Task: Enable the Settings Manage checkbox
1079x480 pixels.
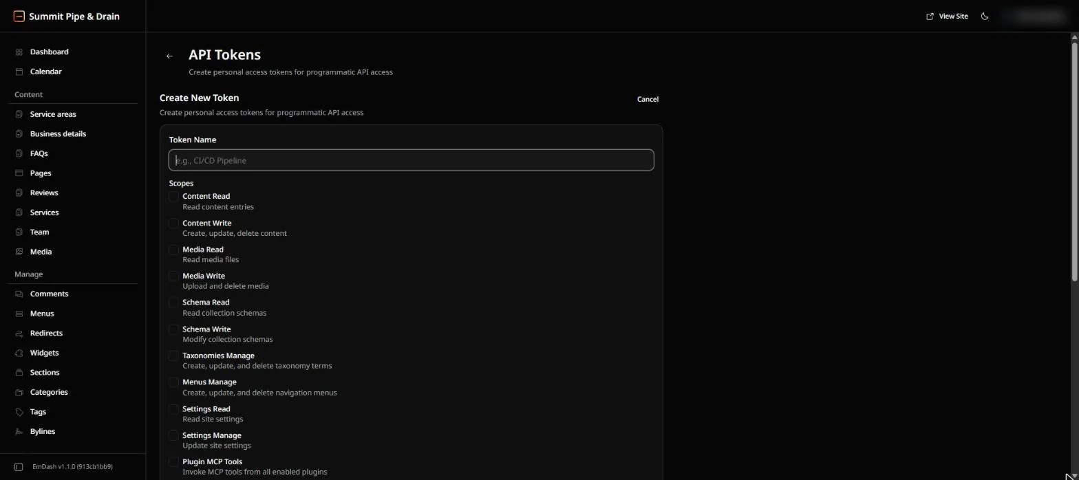Action: point(173,435)
